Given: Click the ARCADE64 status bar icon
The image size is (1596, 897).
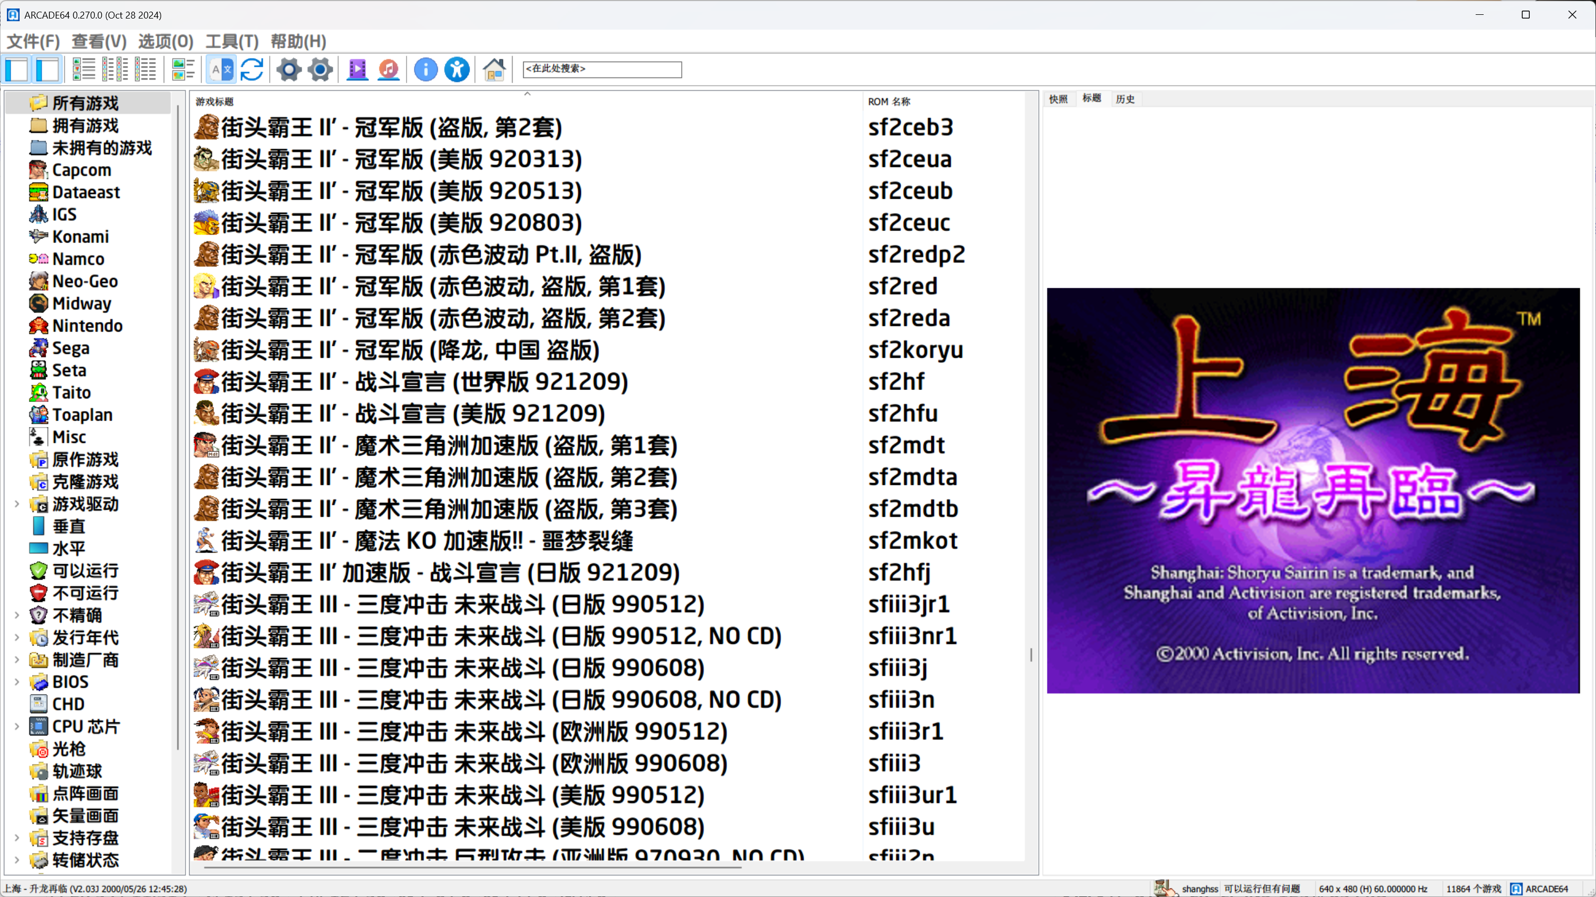Looking at the screenshot, I should click(x=1515, y=889).
